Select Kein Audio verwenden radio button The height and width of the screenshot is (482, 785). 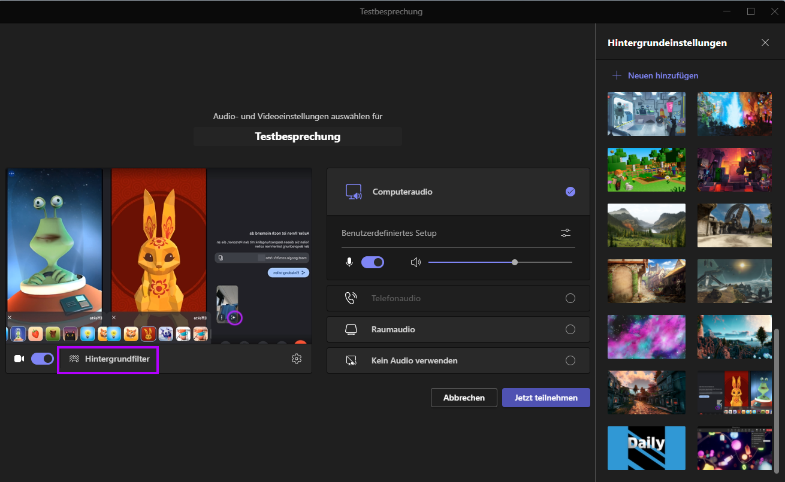570,360
